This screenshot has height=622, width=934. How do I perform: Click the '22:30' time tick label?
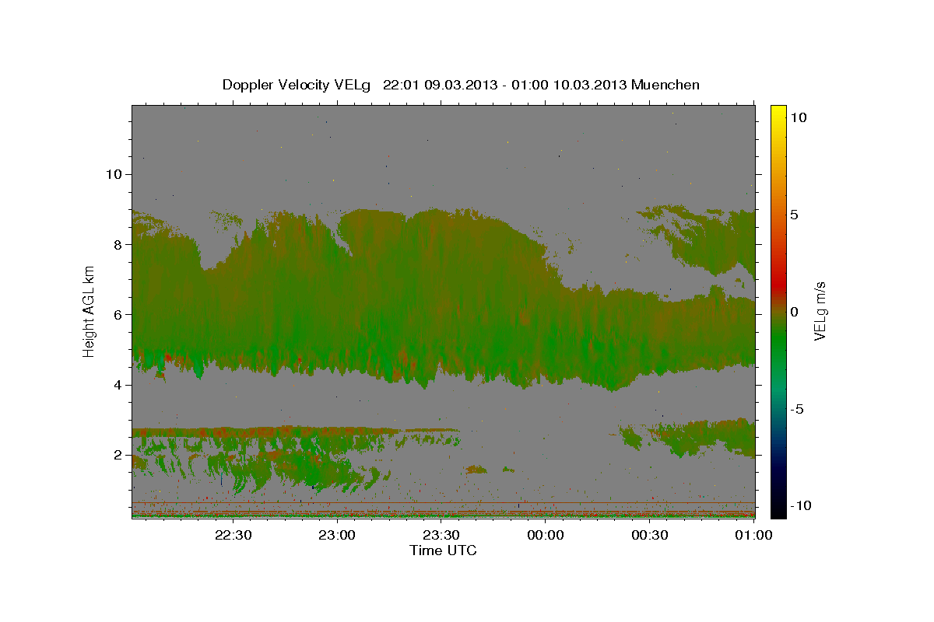233,536
